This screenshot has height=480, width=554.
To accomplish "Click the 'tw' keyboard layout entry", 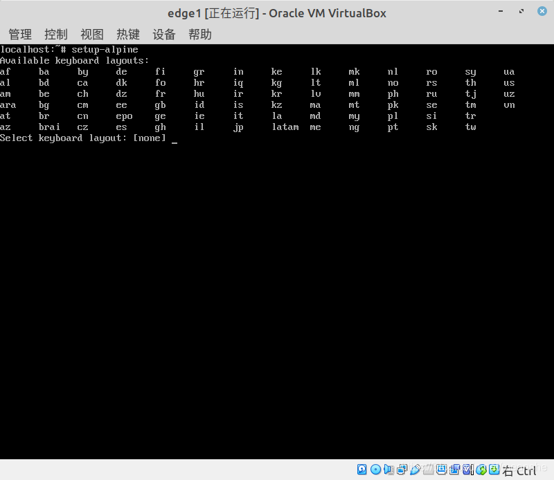I will 471,127.
